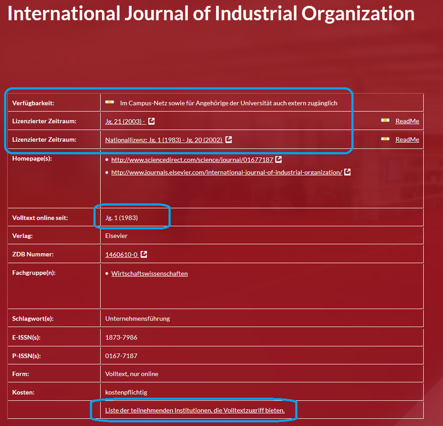Click the Kosten value kostenpflichtig
Viewport: 443px width, 426px height.
pos(126,392)
